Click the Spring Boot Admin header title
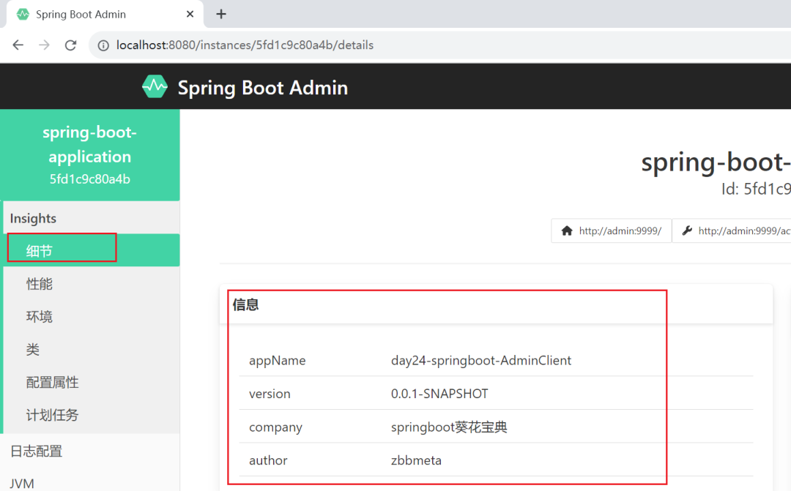This screenshot has width=791, height=491. coord(263,88)
